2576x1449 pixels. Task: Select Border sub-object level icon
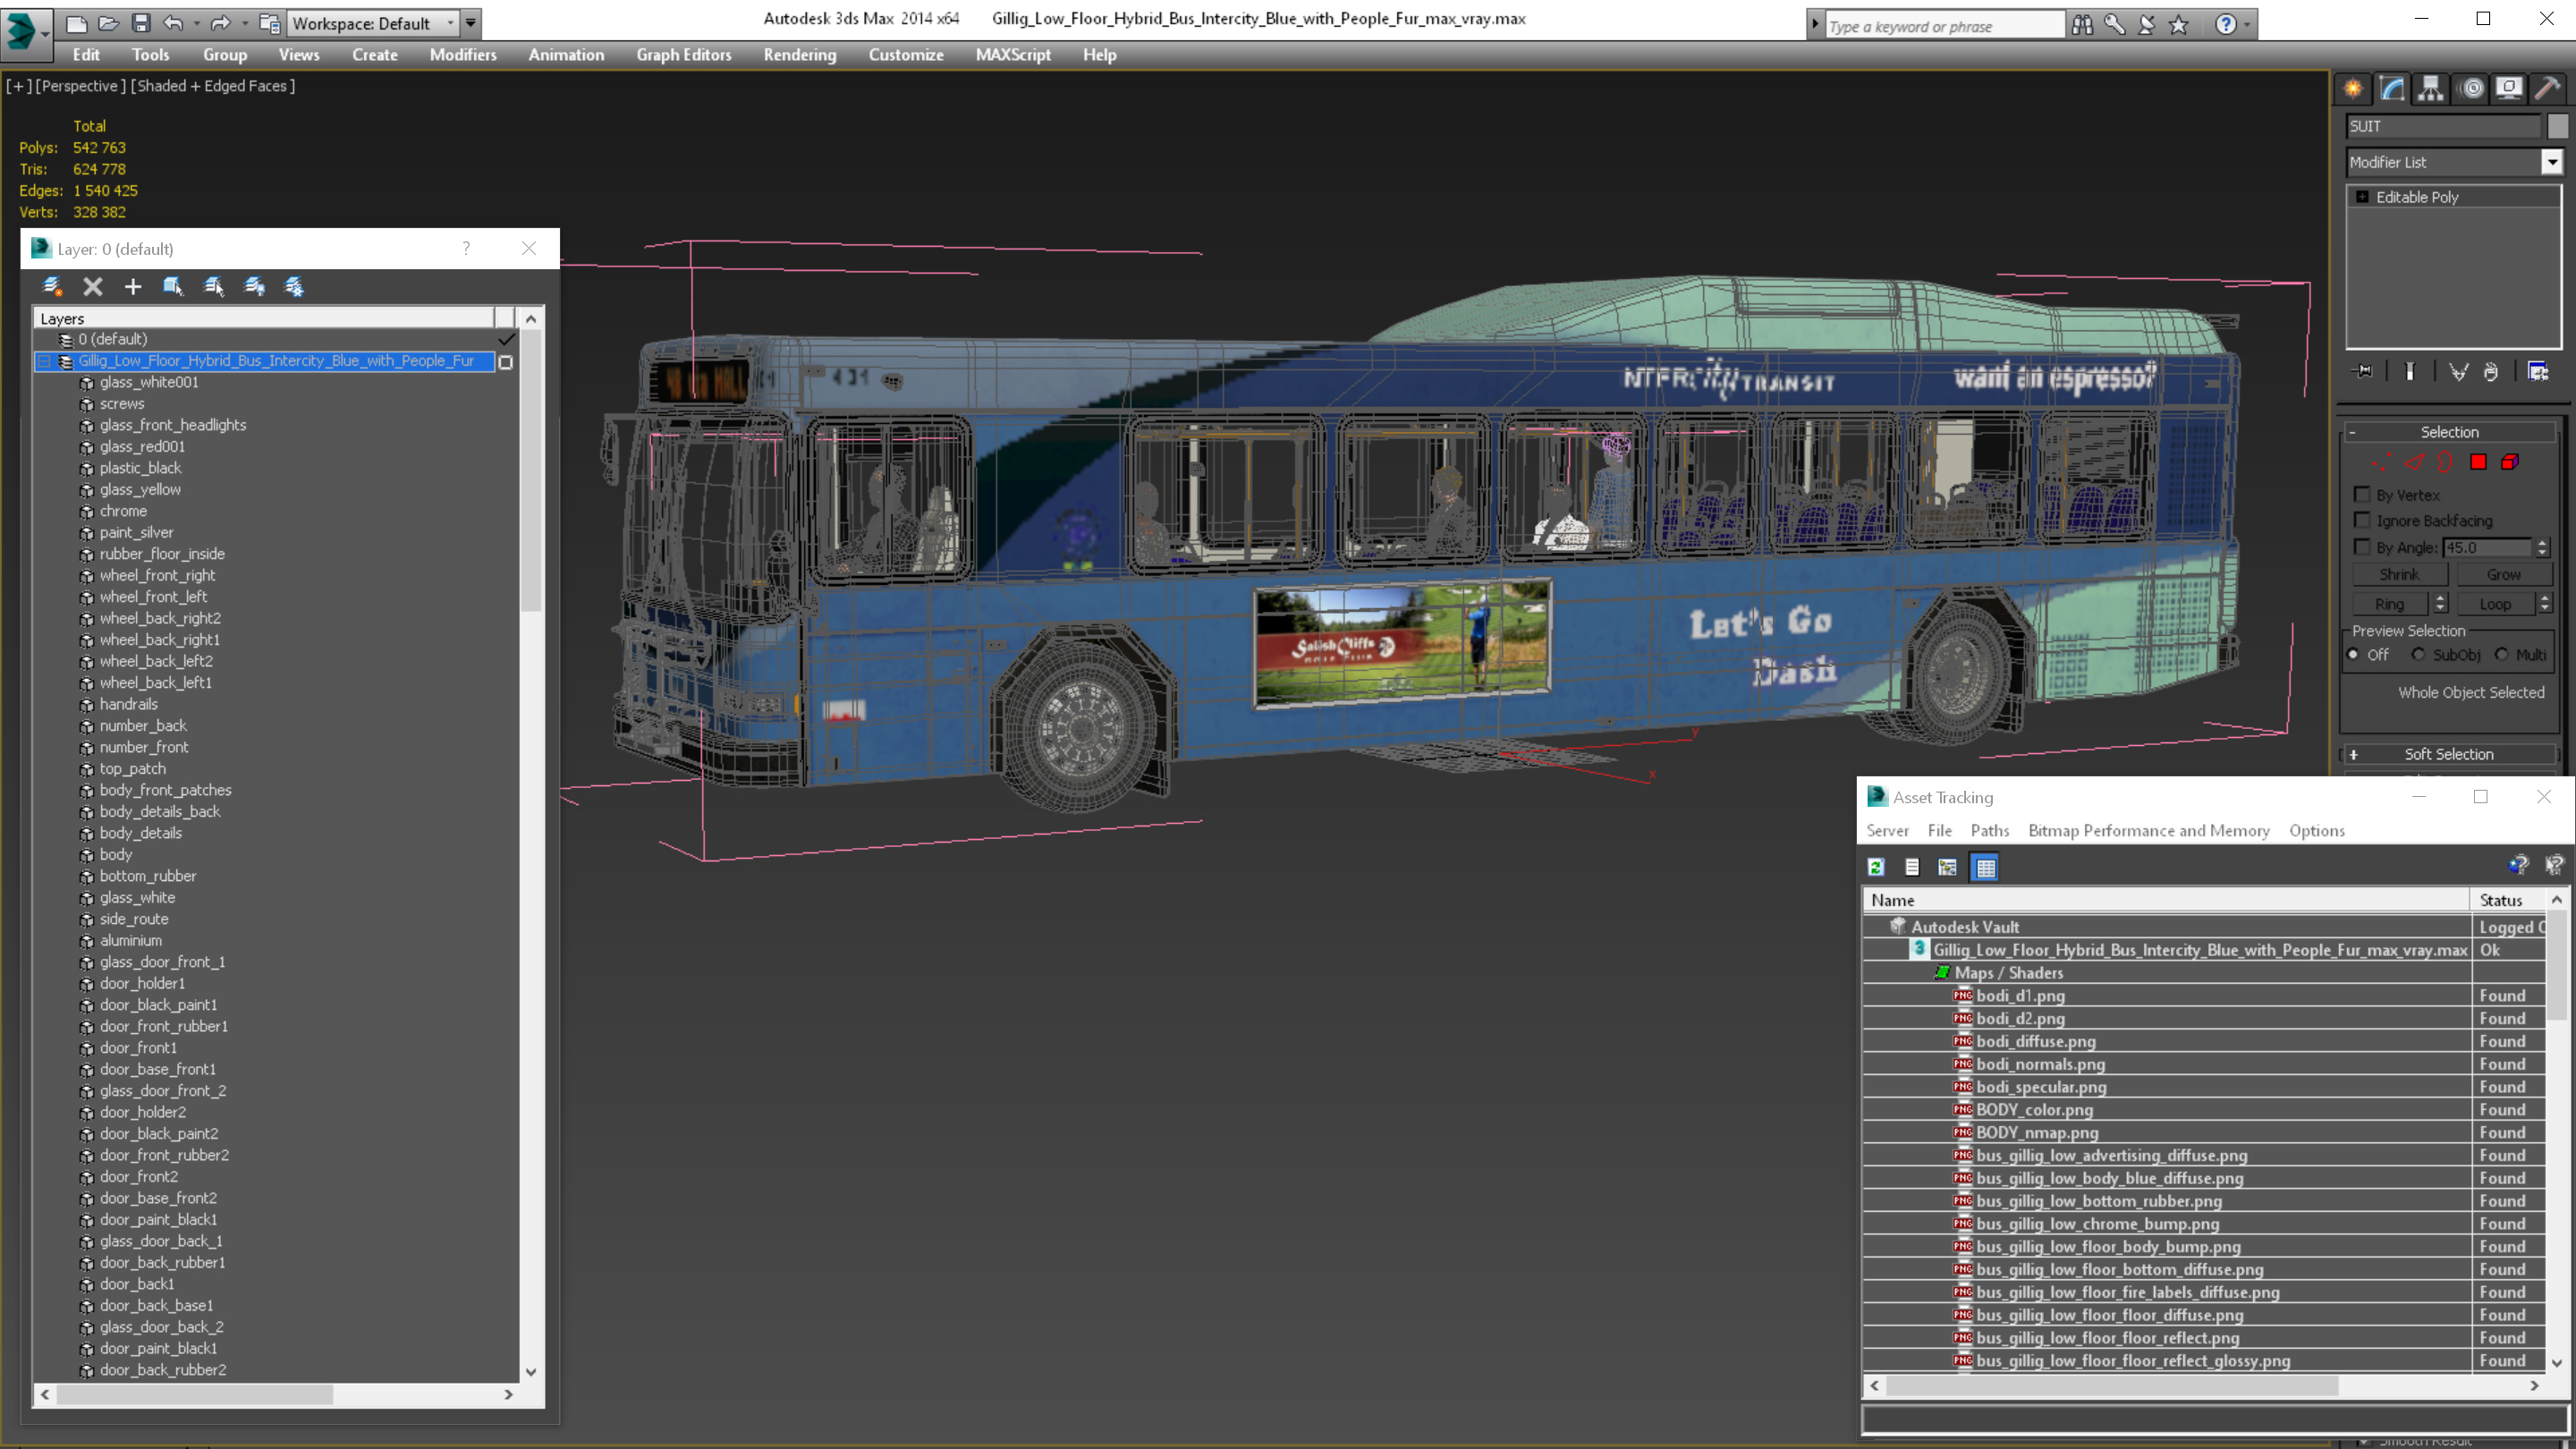[x=2445, y=462]
